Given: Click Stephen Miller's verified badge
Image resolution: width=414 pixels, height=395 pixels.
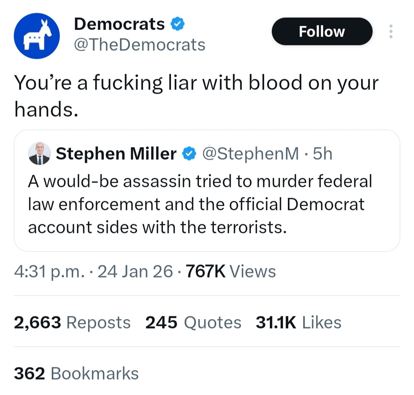Looking at the screenshot, I should [188, 154].
